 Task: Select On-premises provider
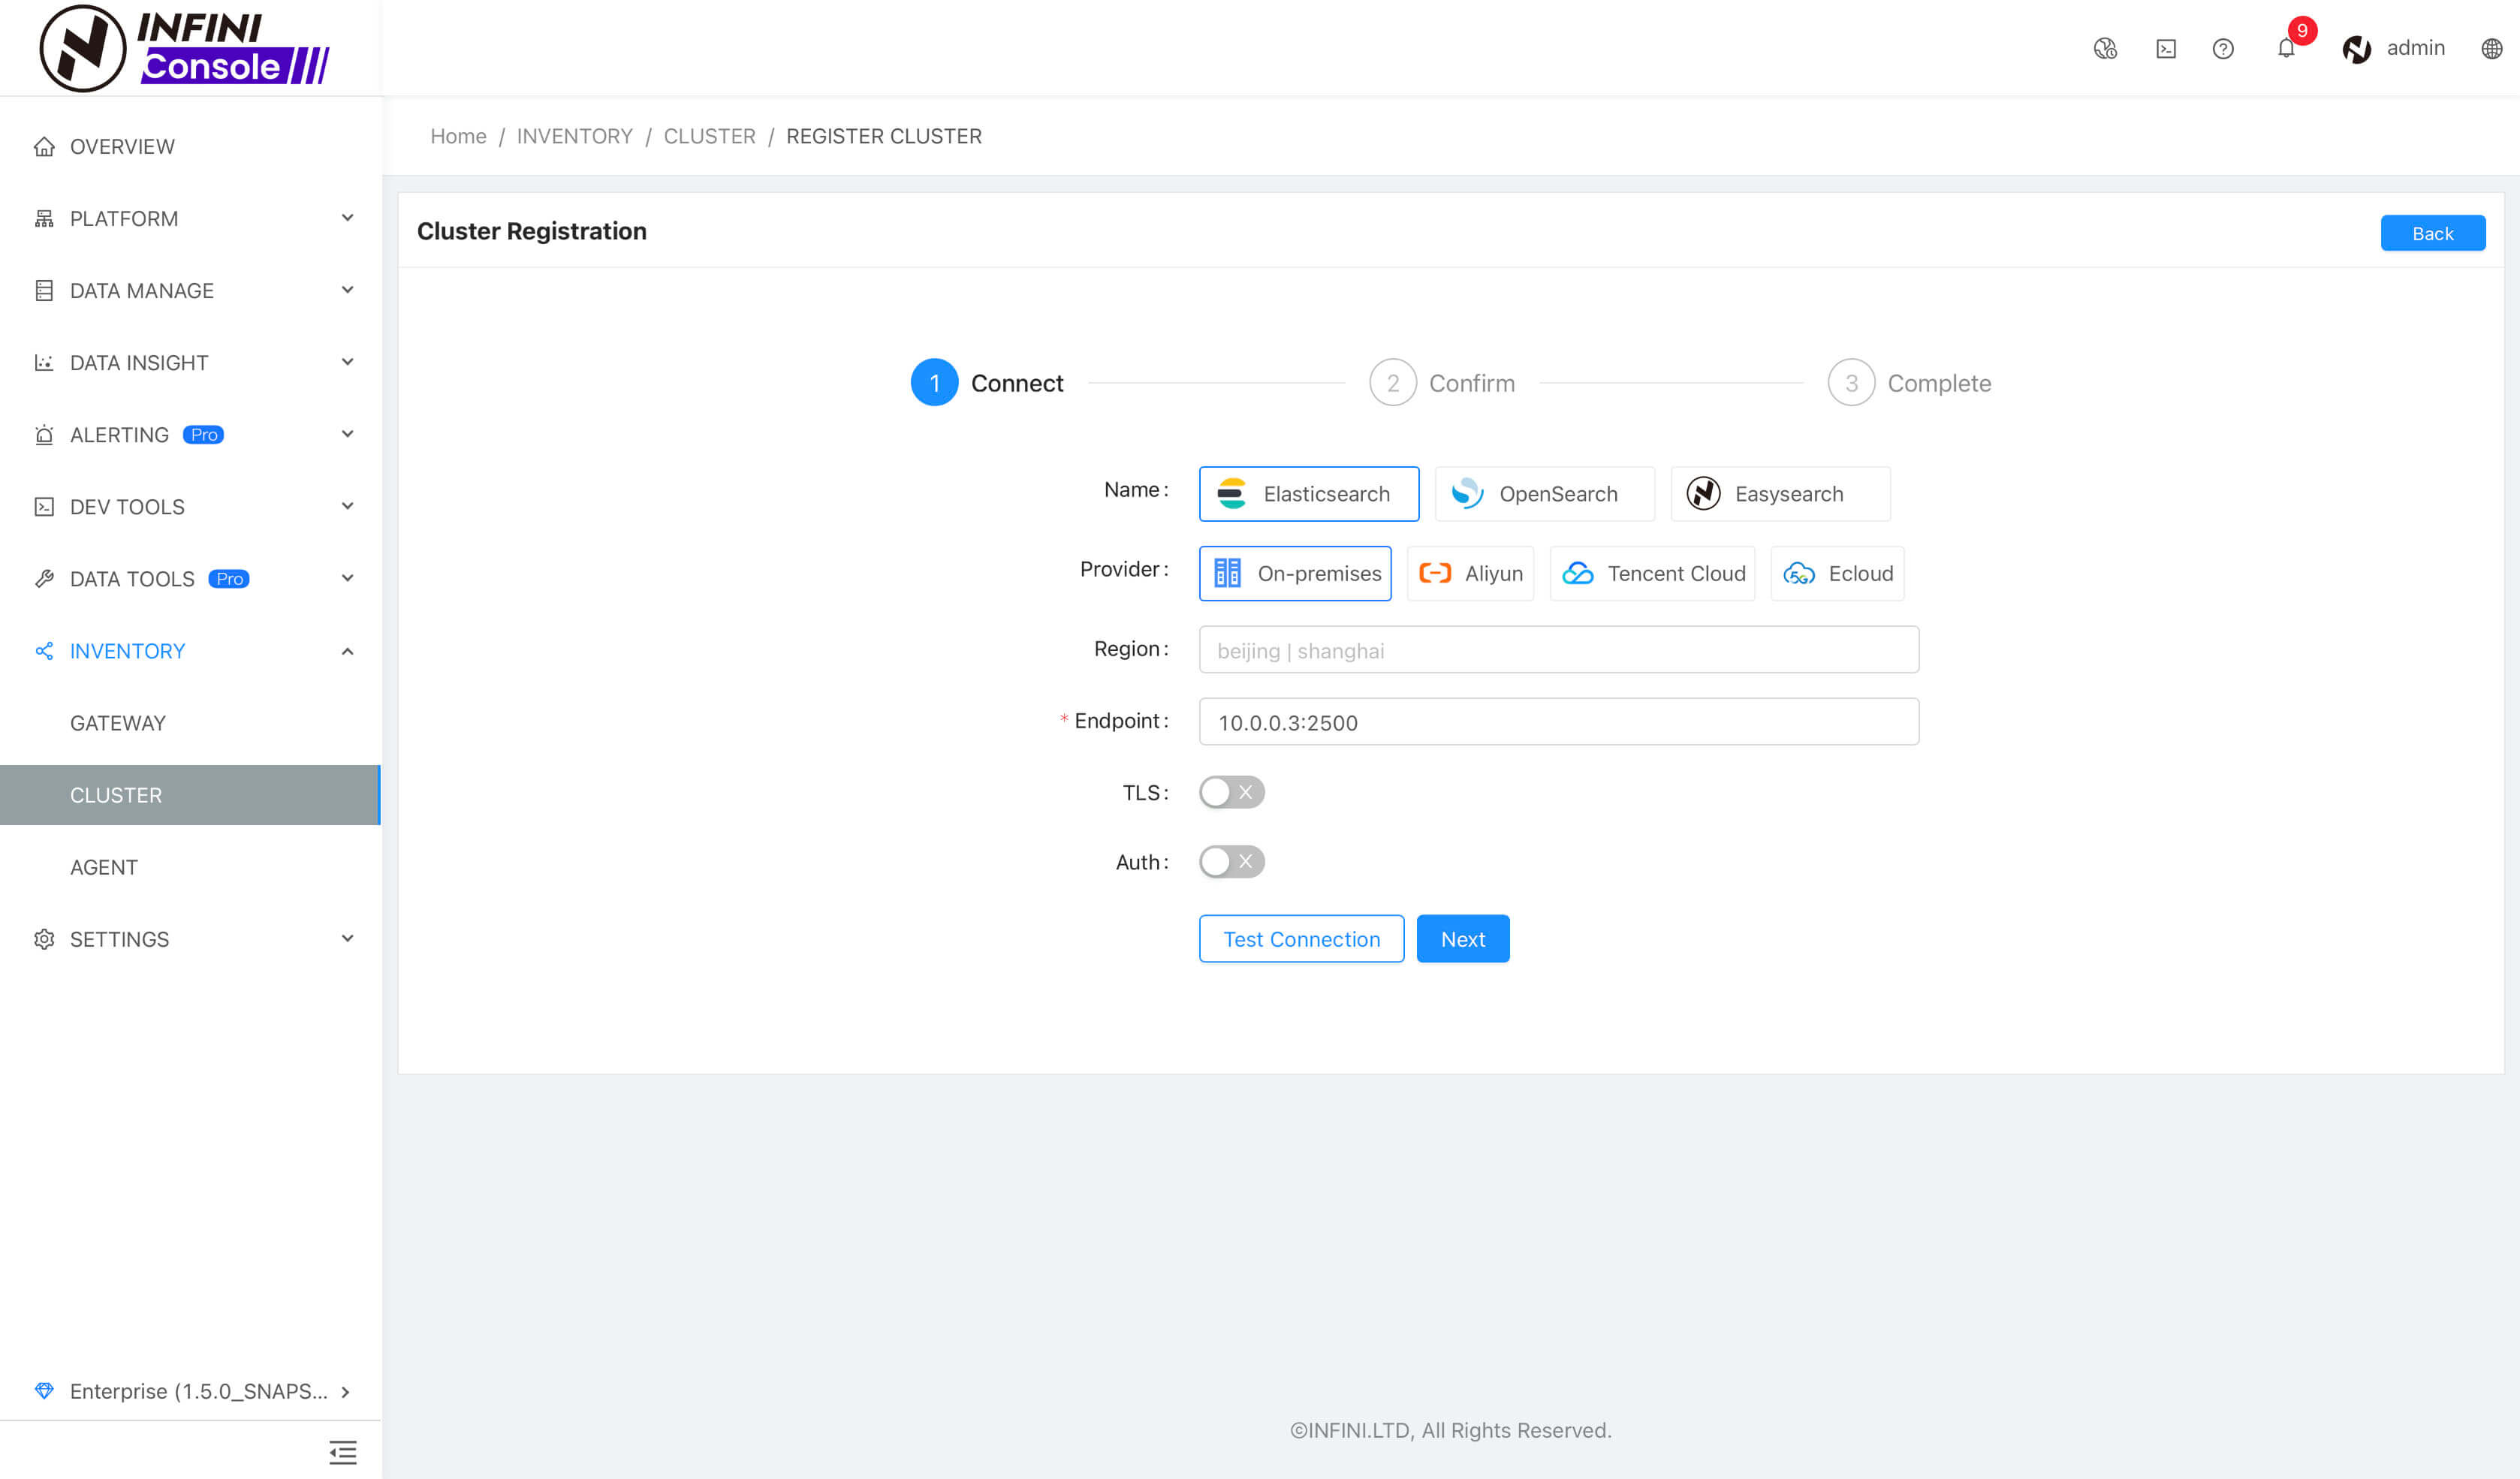click(1295, 573)
